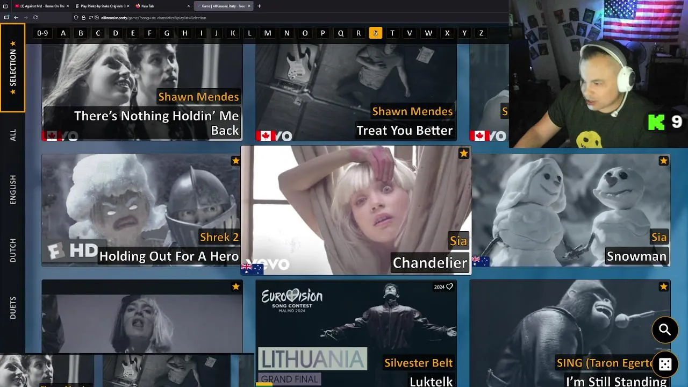Toggle star on Holding Out For A Hero

[235, 161]
